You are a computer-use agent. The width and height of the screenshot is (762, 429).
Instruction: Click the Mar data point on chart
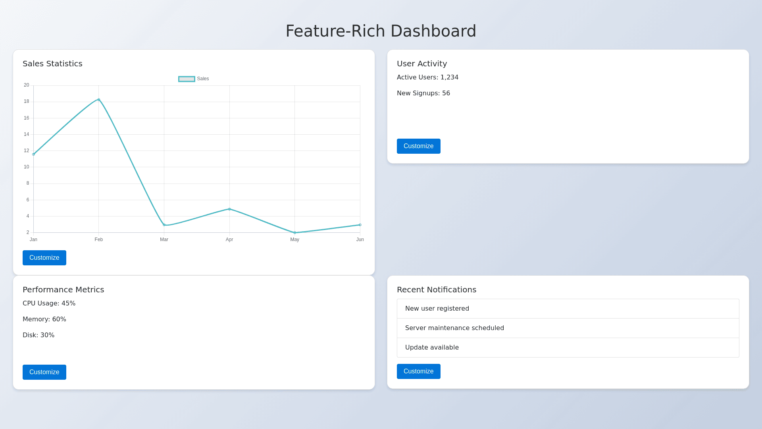[164, 225]
